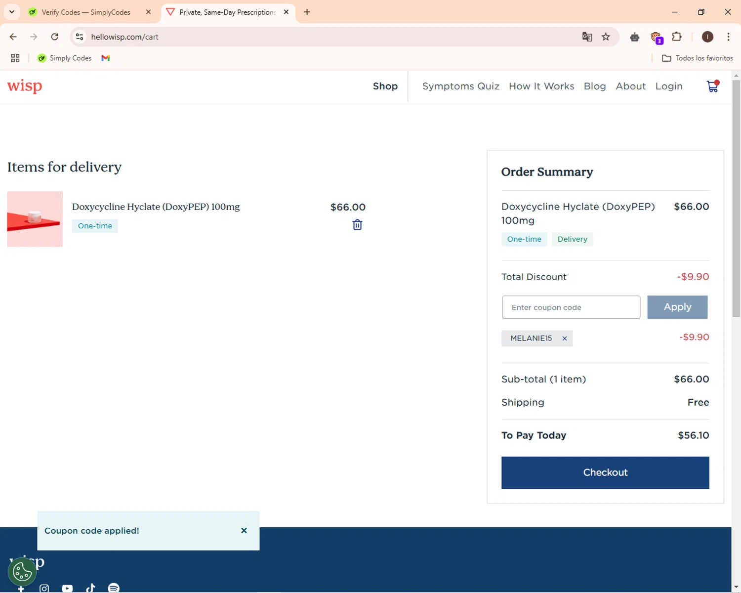Click the Shipping Free value
This screenshot has height=593, width=741.
(x=698, y=402)
